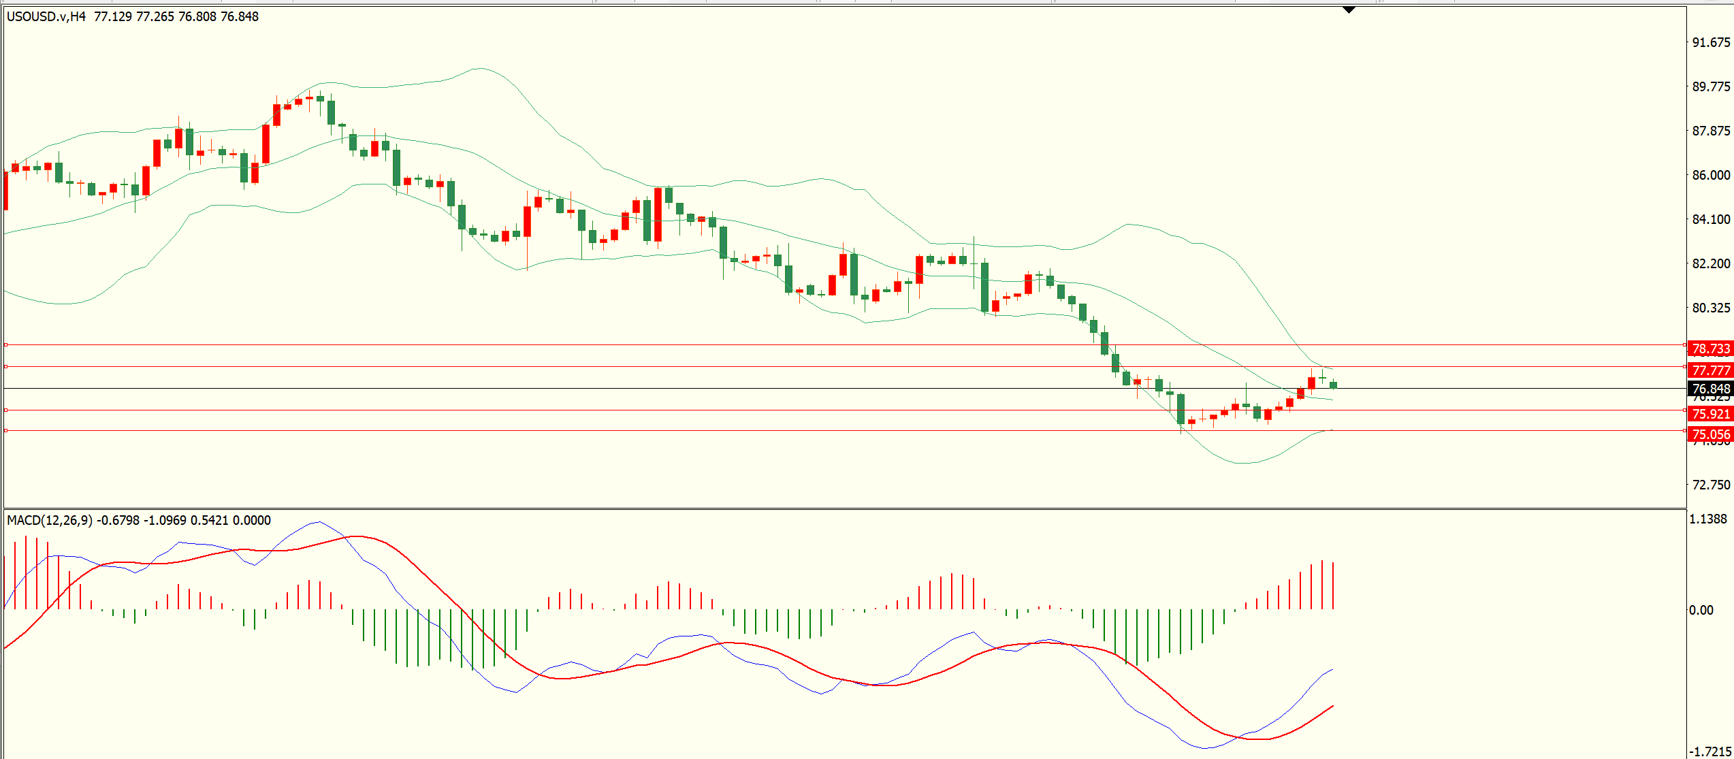Select the 77.777 red price label

[1711, 370]
